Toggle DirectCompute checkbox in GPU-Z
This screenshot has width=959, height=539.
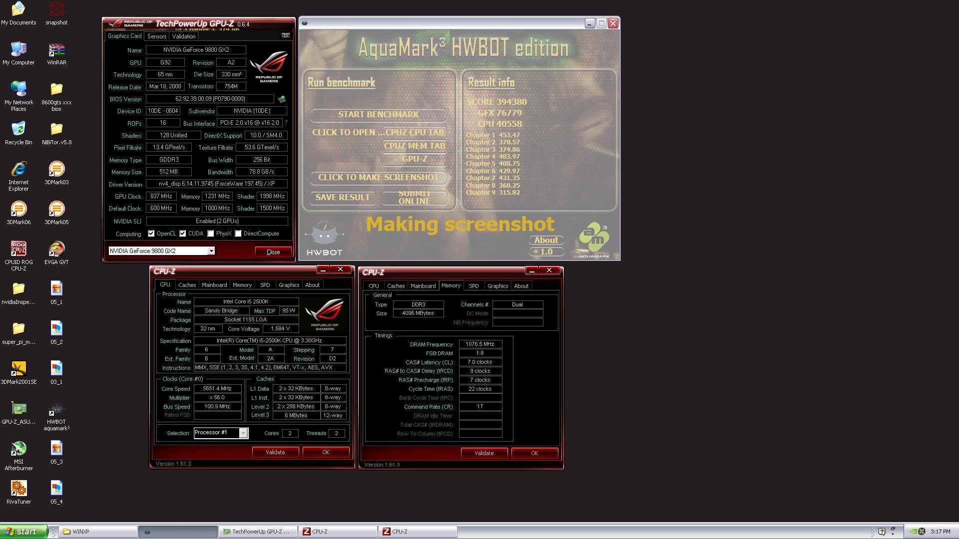(x=238, y=234)
